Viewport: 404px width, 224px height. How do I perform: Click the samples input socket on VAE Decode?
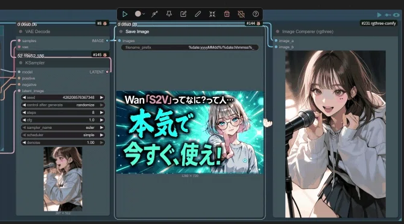tap(19, 40)
